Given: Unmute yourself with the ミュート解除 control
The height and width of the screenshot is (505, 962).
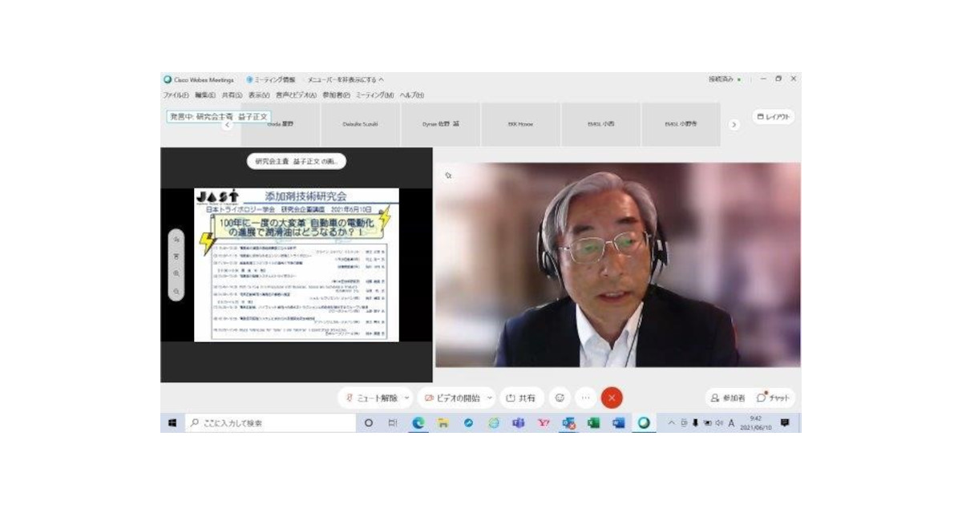Looking at the screenshot, I should click(374, 397).
